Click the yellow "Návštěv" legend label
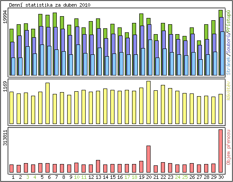Image resolution: width=233 pixels, height=182 pixels. [x=228, y=91]
